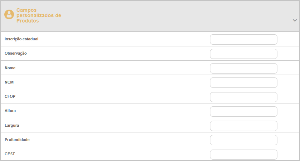Click the CFOP label text
300x161 pixels.
point(10,96)
